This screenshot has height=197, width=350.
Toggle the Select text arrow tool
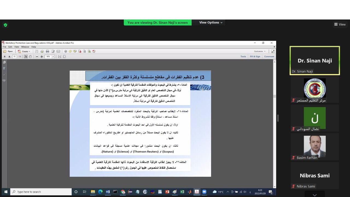[26, 57]
